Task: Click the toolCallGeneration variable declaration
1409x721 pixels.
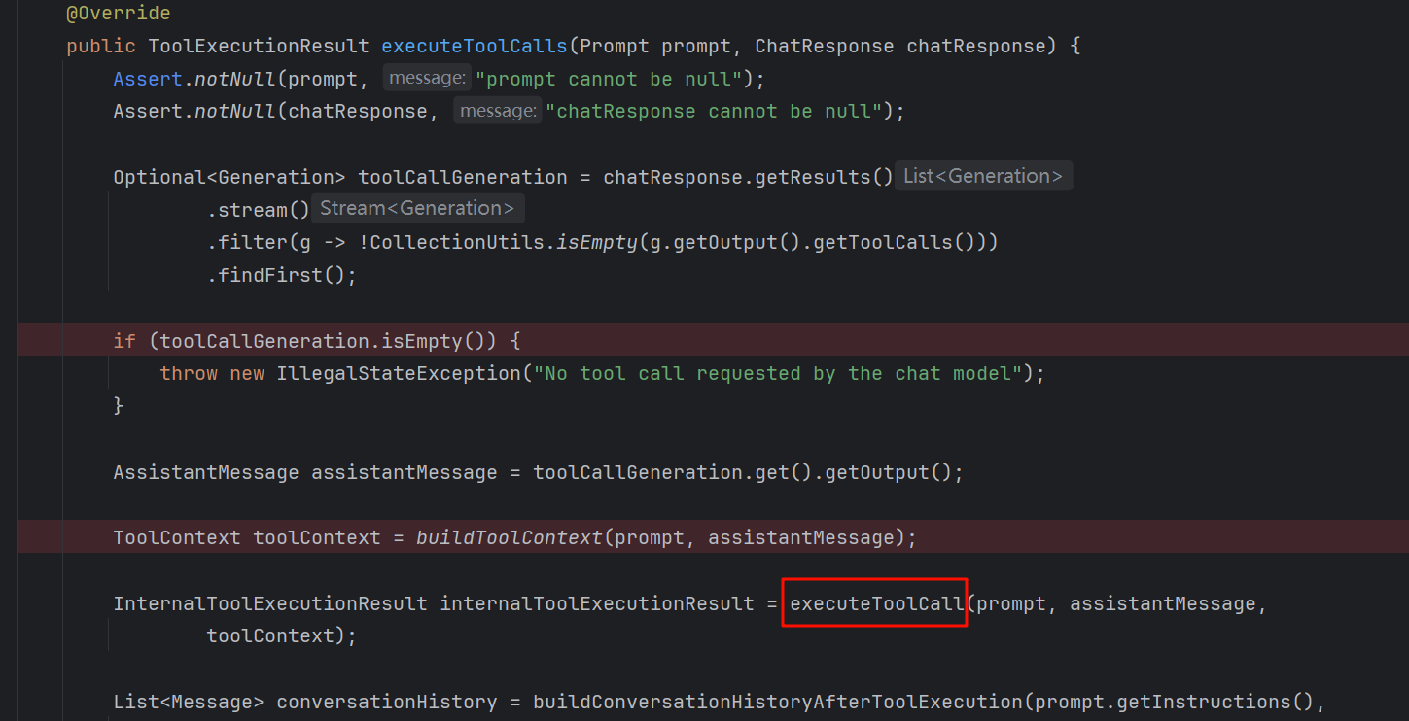Action: point(463,177)
